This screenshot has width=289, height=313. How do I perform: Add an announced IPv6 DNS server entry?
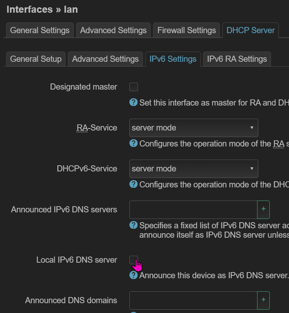pos(264,209)
